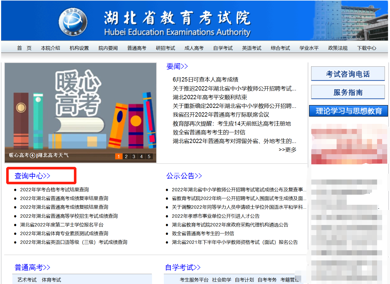Viewport: 390px width, 284px height.
Task: Open 2022年英语口语等级(三级)考试成绩查询
Action: tap(74, 242)
